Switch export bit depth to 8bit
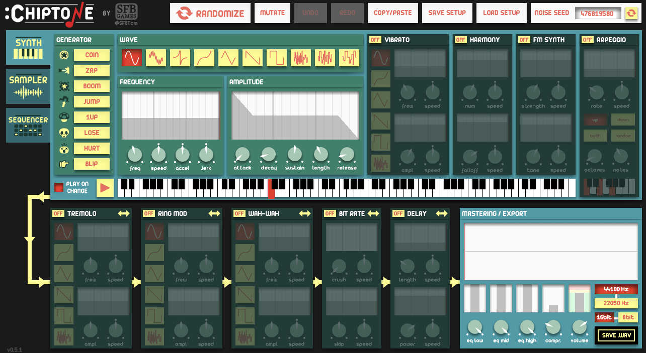This screenshot has height=353, width=646. coord(627,317)
